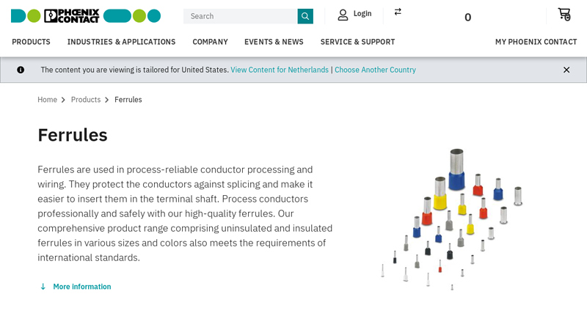Click the Phoenix Contact logo
587x330 pixels.
point(85,15)
